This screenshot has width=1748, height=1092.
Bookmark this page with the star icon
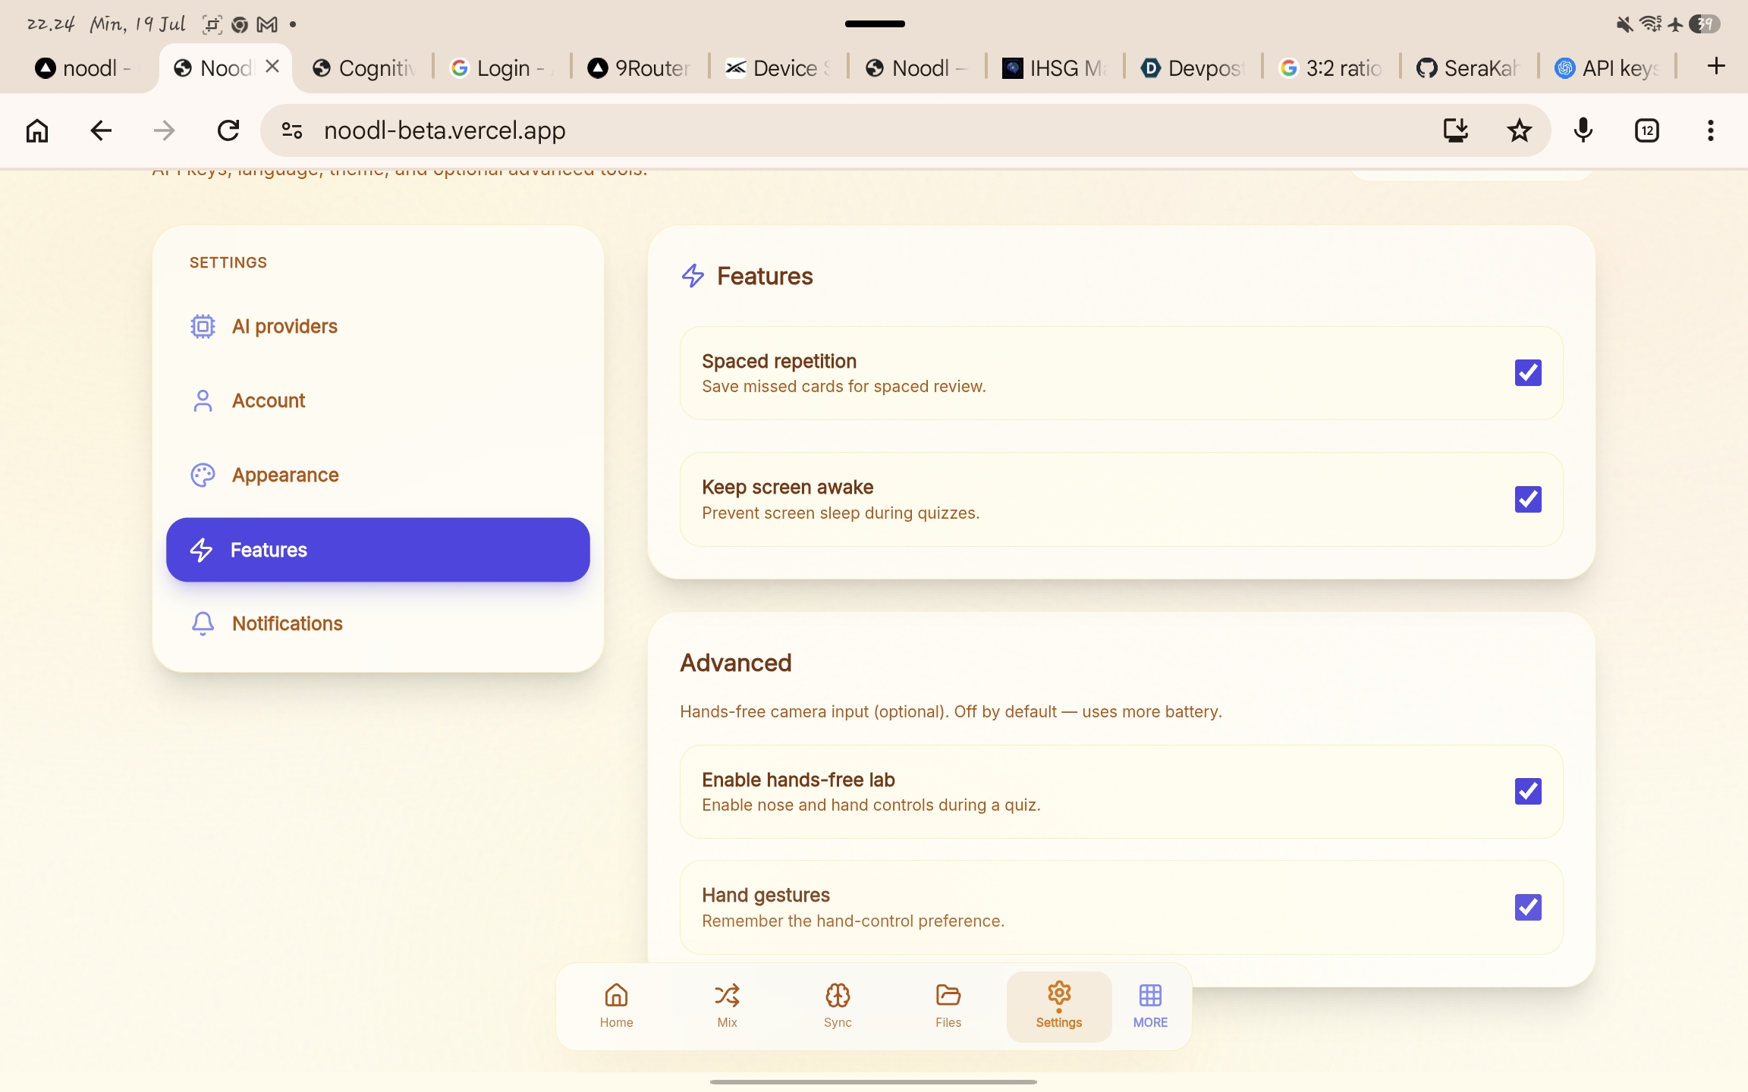coord(1519,130)
